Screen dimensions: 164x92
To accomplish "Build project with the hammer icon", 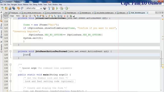I will coord(49,8).
